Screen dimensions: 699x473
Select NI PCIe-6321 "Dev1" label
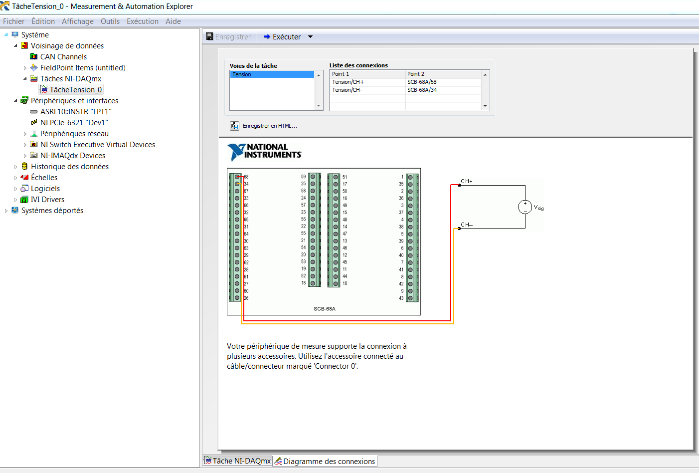(74, 123)
